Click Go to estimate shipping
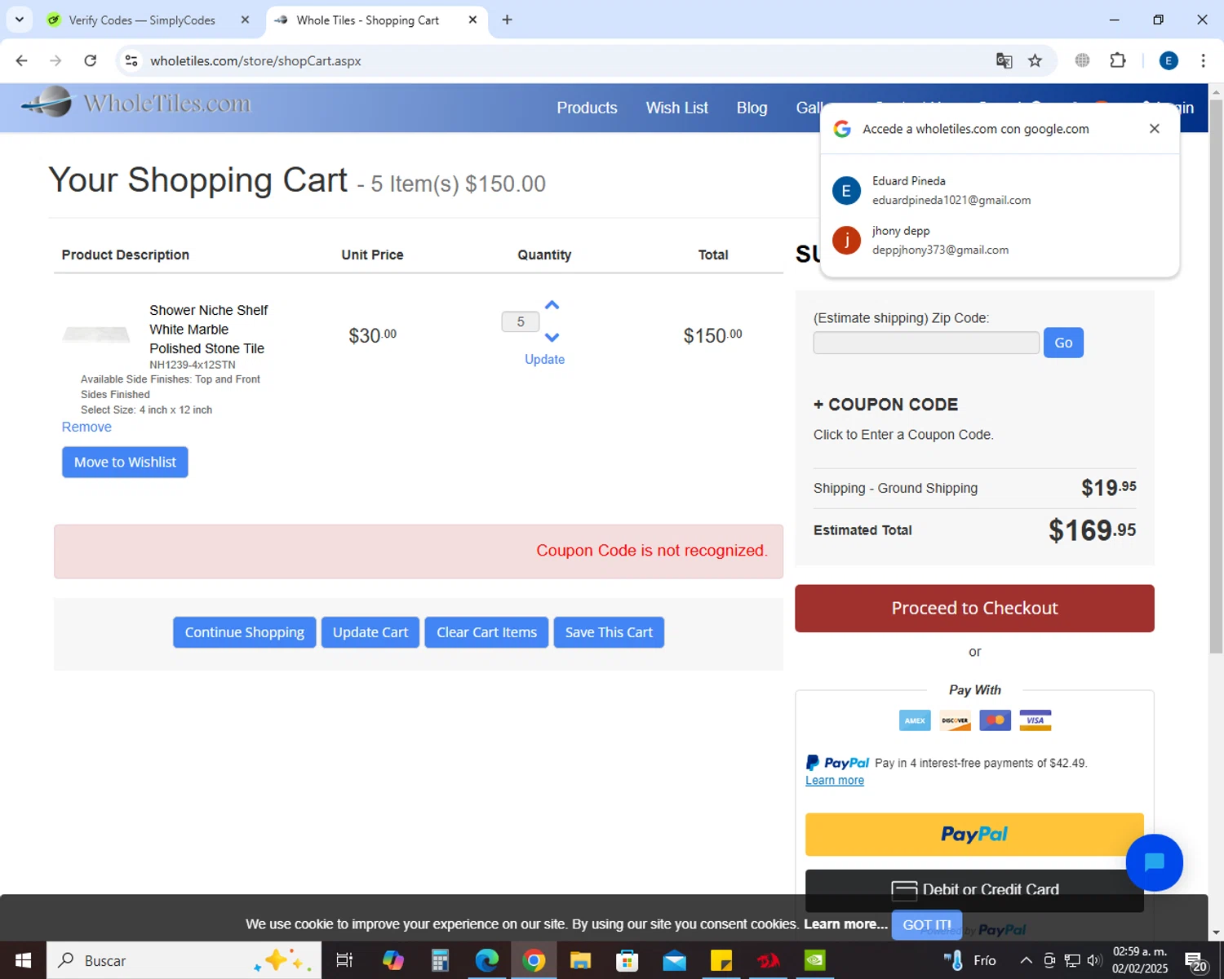The height and width of the screenshot is (979, 1224). coord(1063,343)
